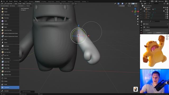The image size is (169, 95).
Task: Select the Box Face Set tool
Action: click(10, 52)
